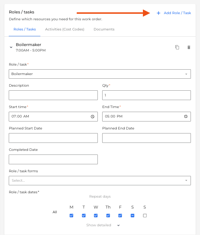Open the Role / task forms Select dropdown

100,181
